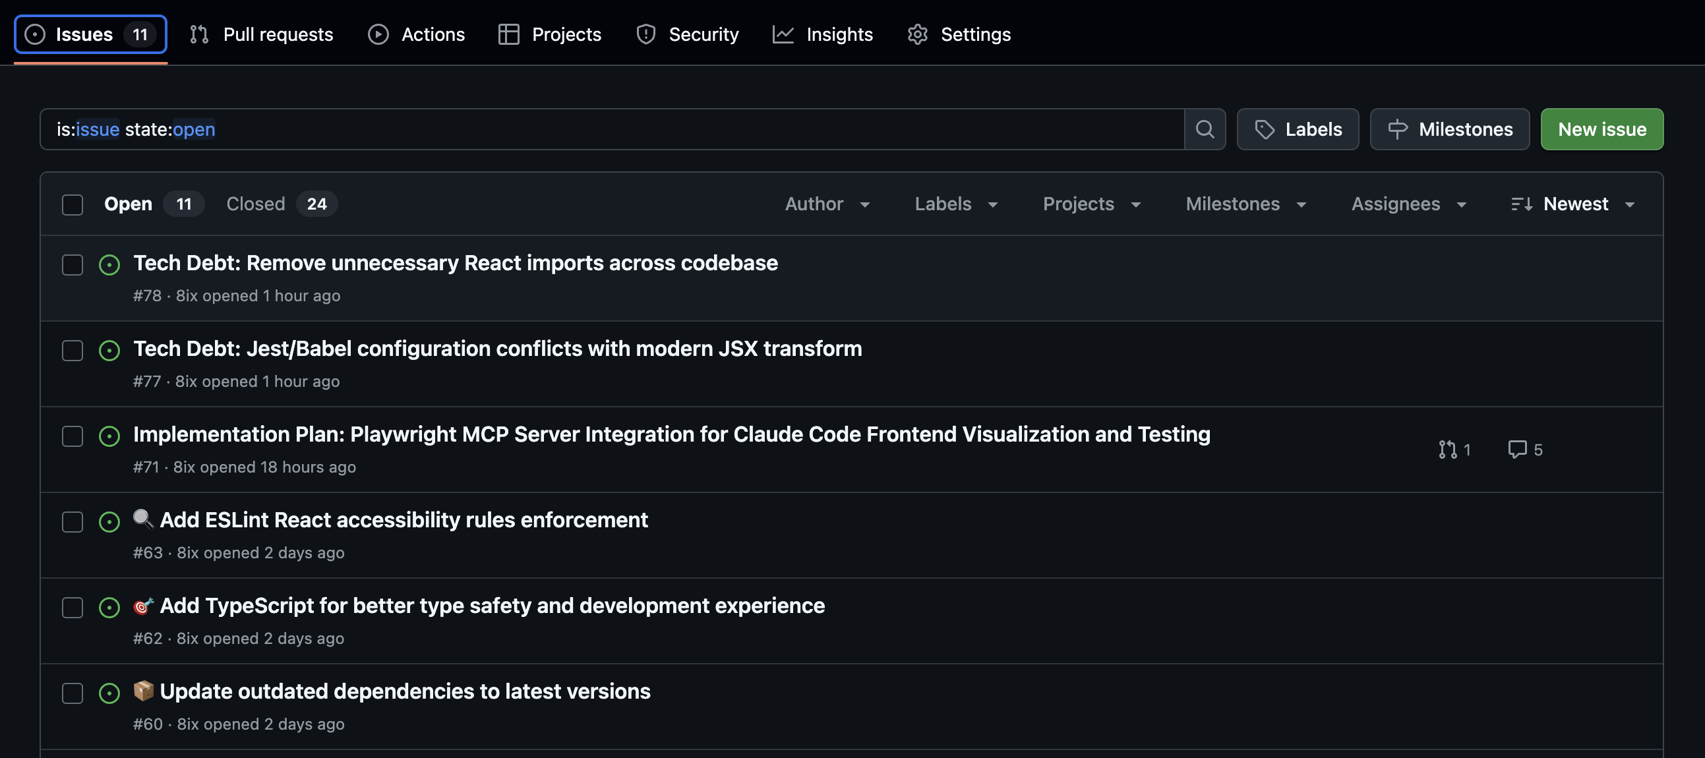Screen dimensions: 1705x758
Task: Click the Issues tab circle icon
Action: tap(34, 34)
